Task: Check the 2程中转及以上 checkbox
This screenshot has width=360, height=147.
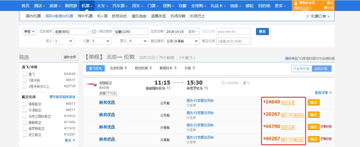Action: point(24,86)
